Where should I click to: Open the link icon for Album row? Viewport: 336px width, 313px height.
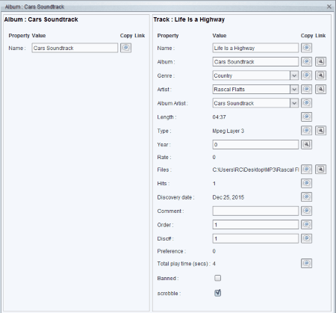pyautogui.click(x=320, y=61)
